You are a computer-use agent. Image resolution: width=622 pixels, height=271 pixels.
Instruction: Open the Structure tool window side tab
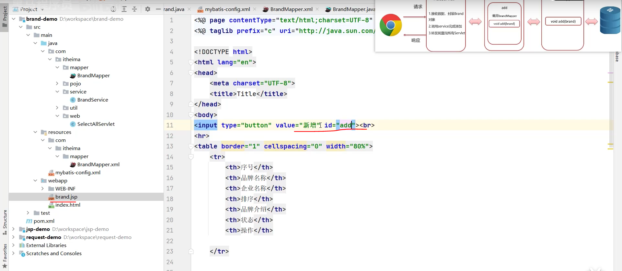(5, 222)
